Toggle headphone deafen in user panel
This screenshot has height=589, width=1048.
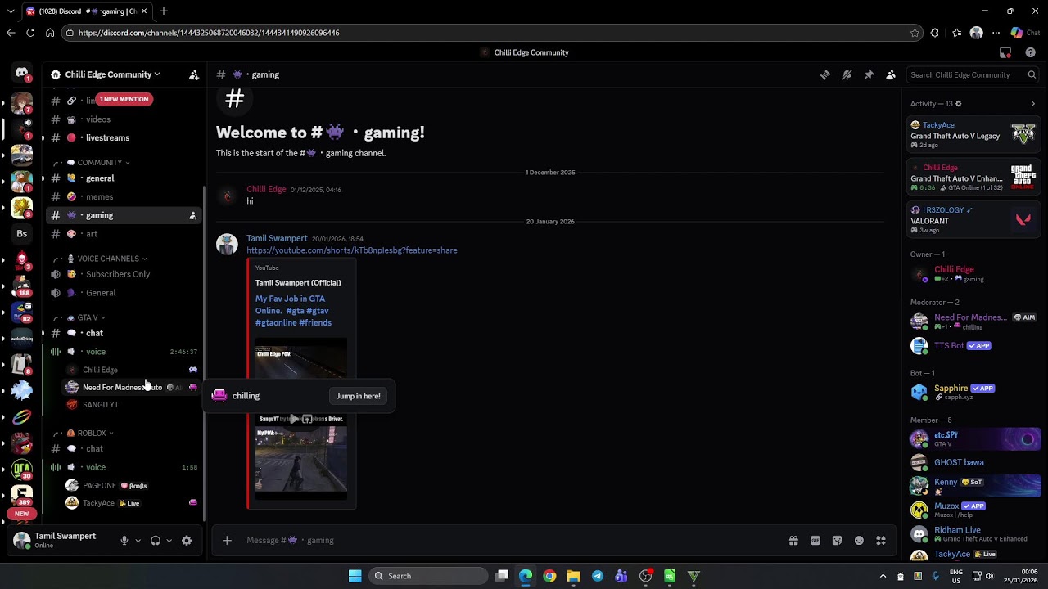(156, 540)
